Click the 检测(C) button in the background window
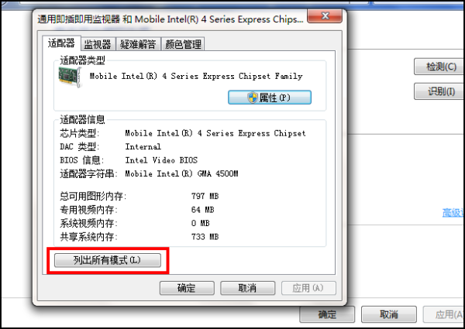465x329 pixels. [439, 67]
